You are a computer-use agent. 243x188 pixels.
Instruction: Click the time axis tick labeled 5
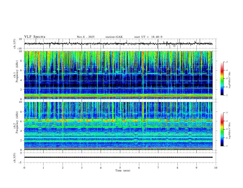(120, 168)
